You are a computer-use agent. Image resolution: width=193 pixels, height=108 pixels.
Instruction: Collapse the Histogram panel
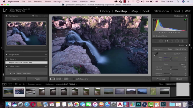pyautogui.click(x=186, y=16)
